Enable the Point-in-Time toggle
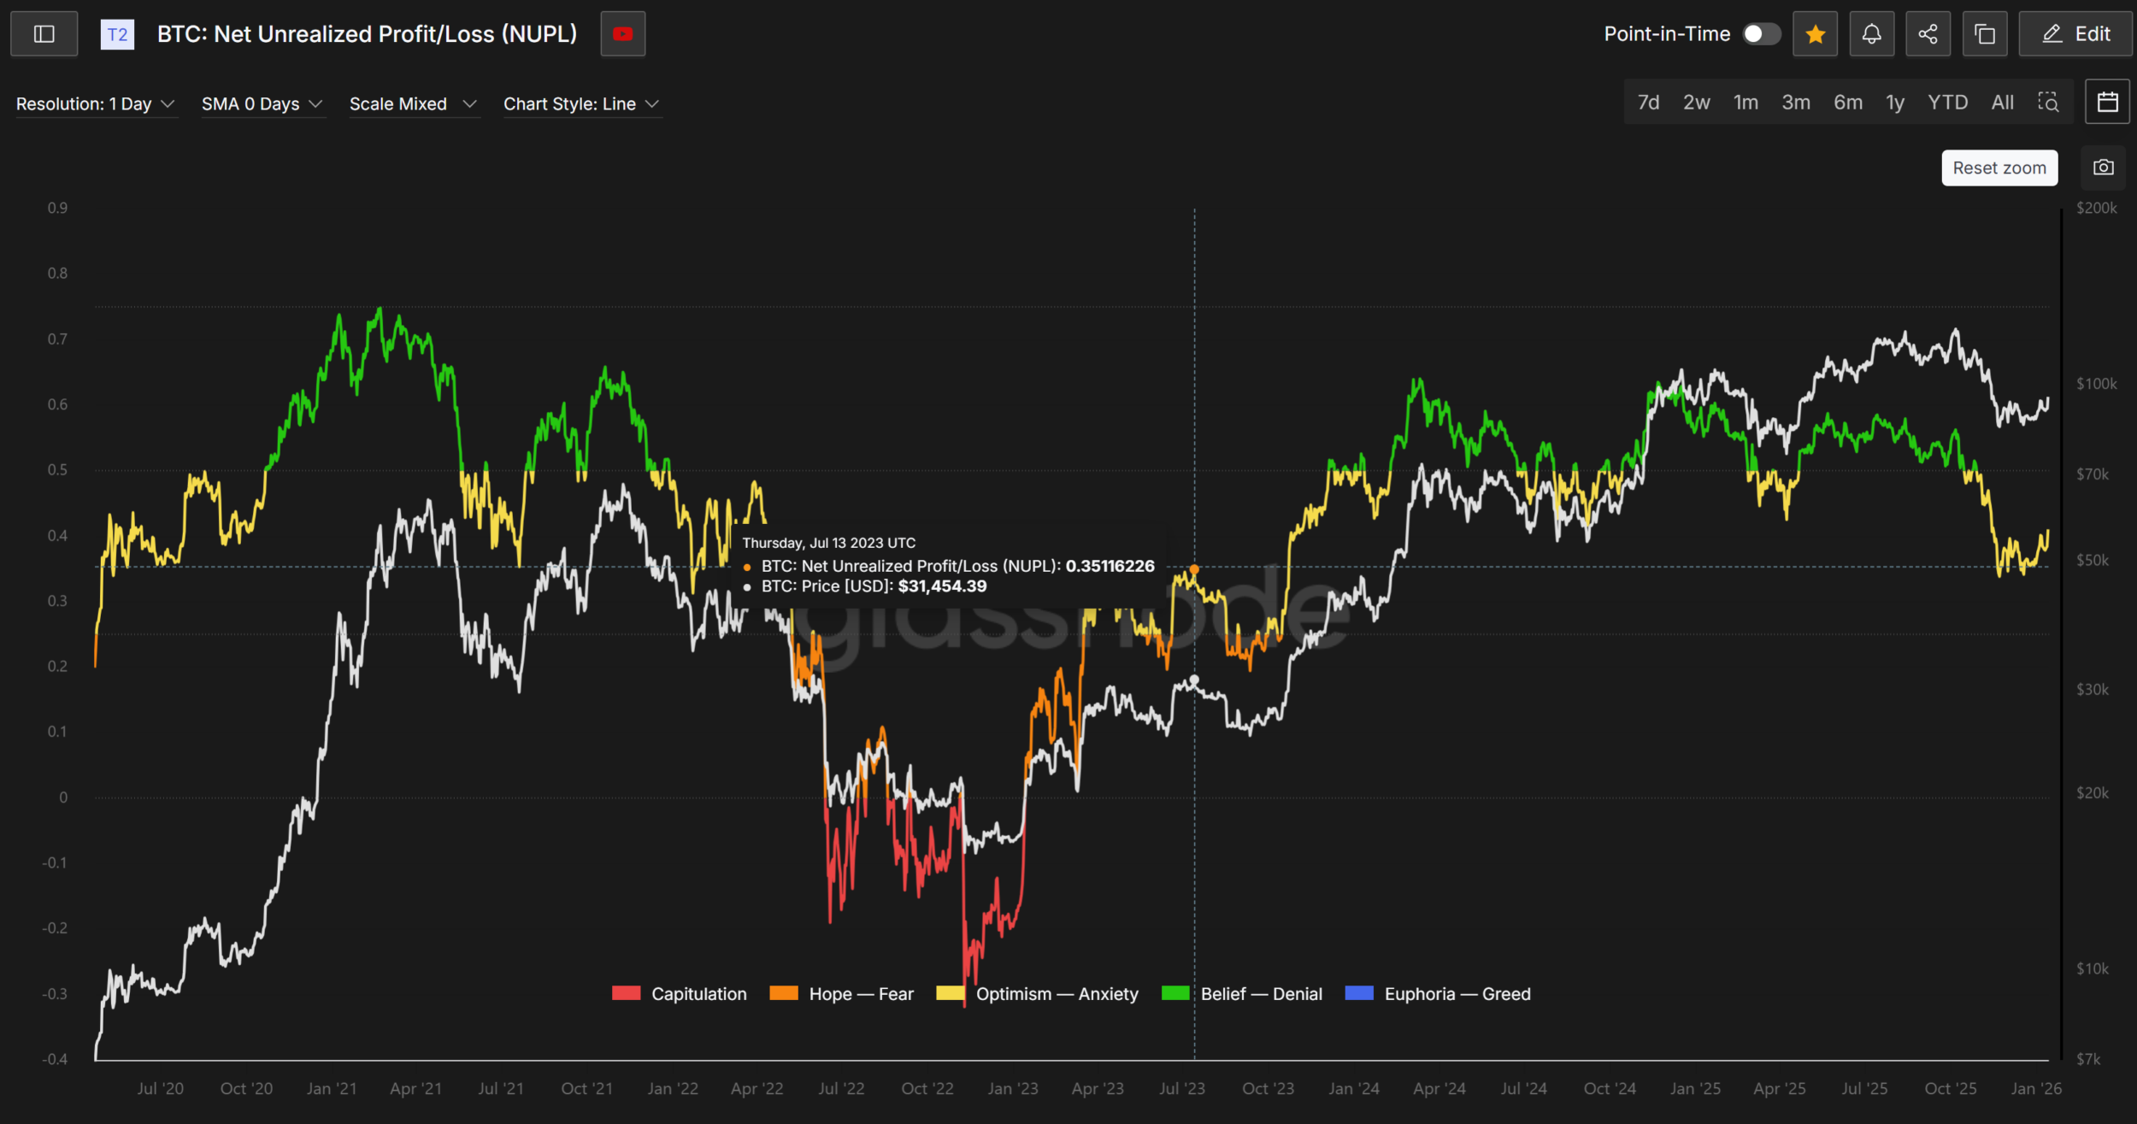The width and height of the screenshot is (2137, 1124). pyautogui.click(x=1761, y=34)
